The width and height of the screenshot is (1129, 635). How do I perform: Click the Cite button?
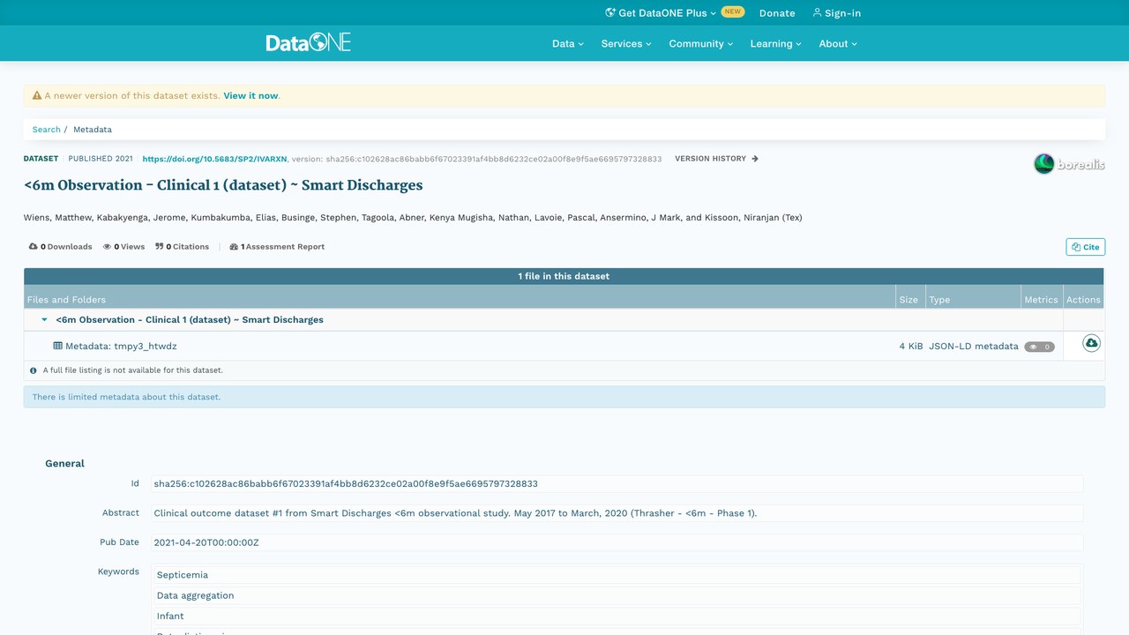1086,247
